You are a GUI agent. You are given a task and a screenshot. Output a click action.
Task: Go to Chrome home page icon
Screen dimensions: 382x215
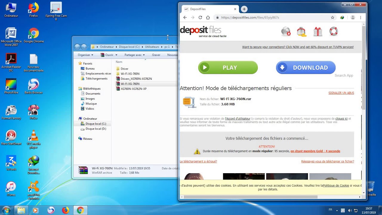pos(208,18)
